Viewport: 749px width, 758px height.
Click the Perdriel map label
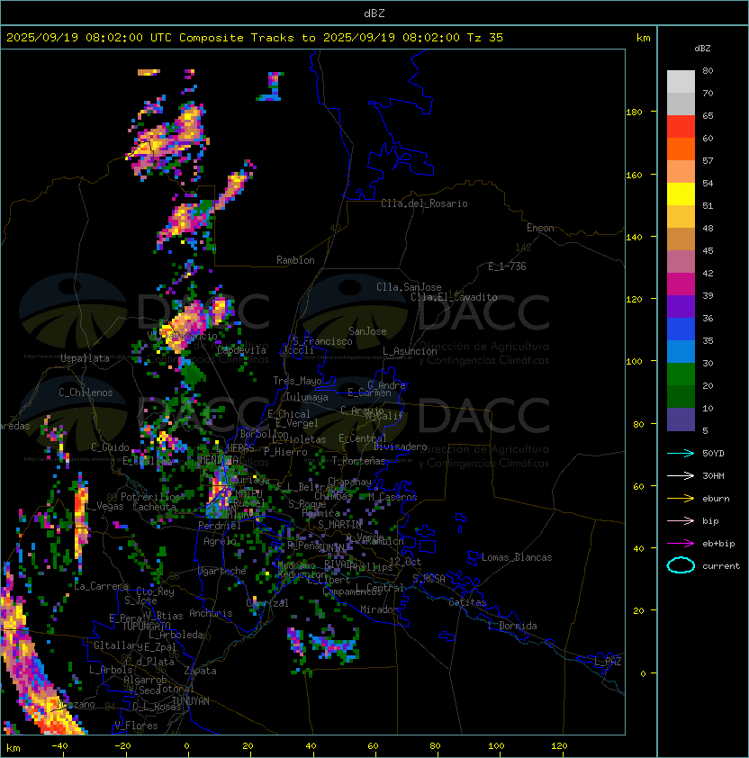point(220,526)
